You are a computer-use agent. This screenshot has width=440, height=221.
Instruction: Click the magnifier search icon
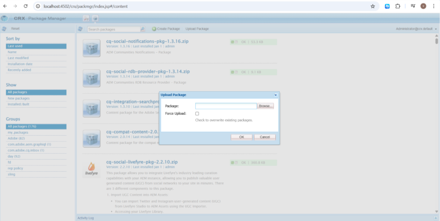(143, 29)
